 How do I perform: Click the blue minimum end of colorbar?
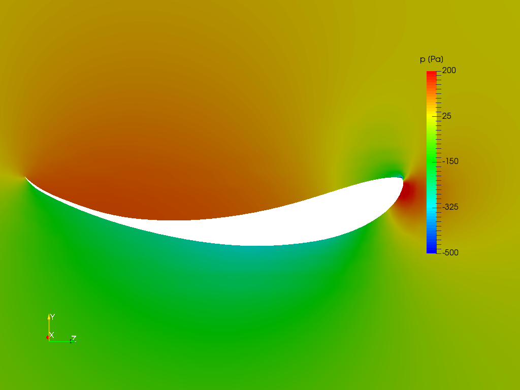(x=431, y=249)
